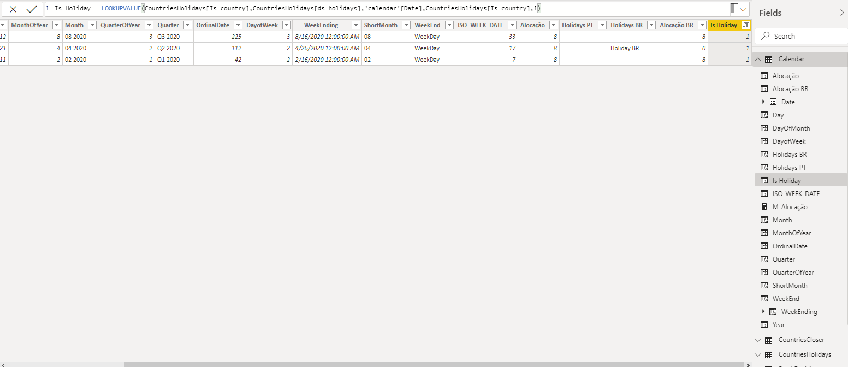Collapse the Calendar table in Fields
This screenshot has width=848, height=367.
[x=758, y=59]
